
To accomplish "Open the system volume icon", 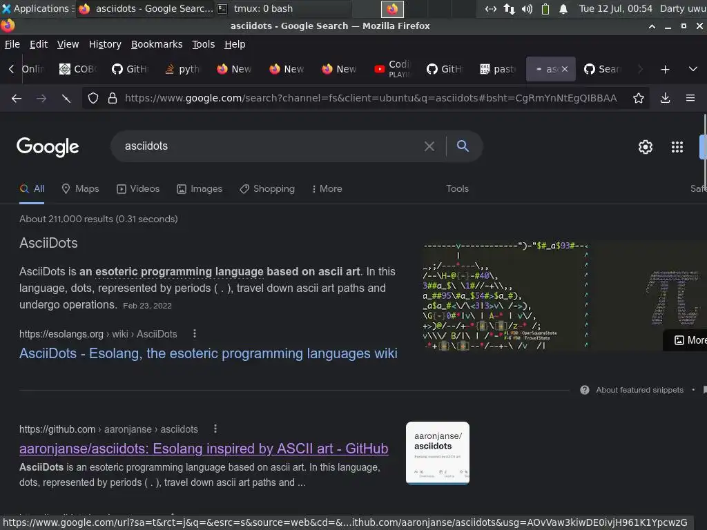I will tap(527, 8).
